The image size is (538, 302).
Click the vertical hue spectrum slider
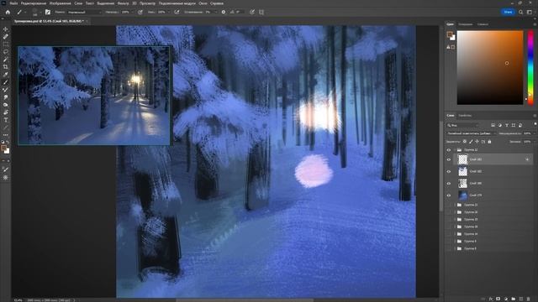click(x=530, y=67)
